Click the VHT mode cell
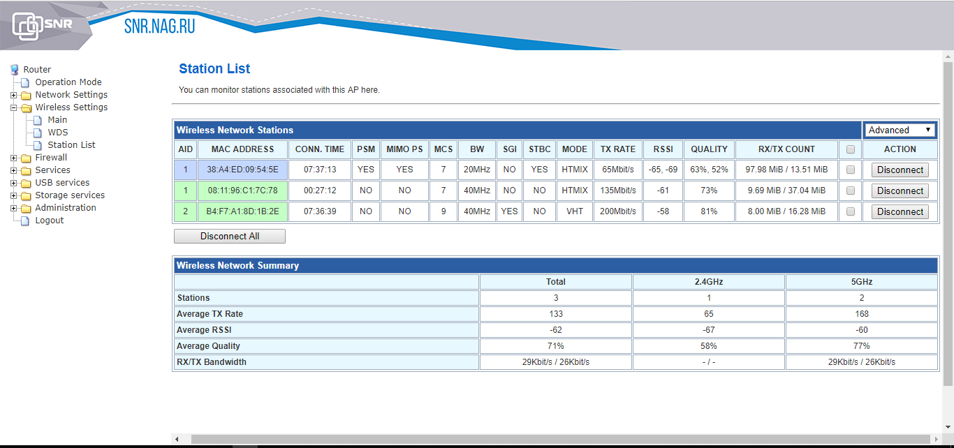The height and width of the screenshot is (448, 954). [x=574, y=211]
